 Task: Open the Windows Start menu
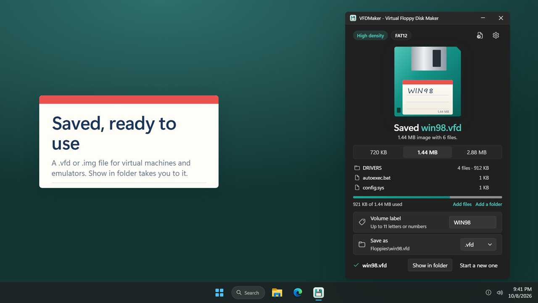[x=219, y=292]
